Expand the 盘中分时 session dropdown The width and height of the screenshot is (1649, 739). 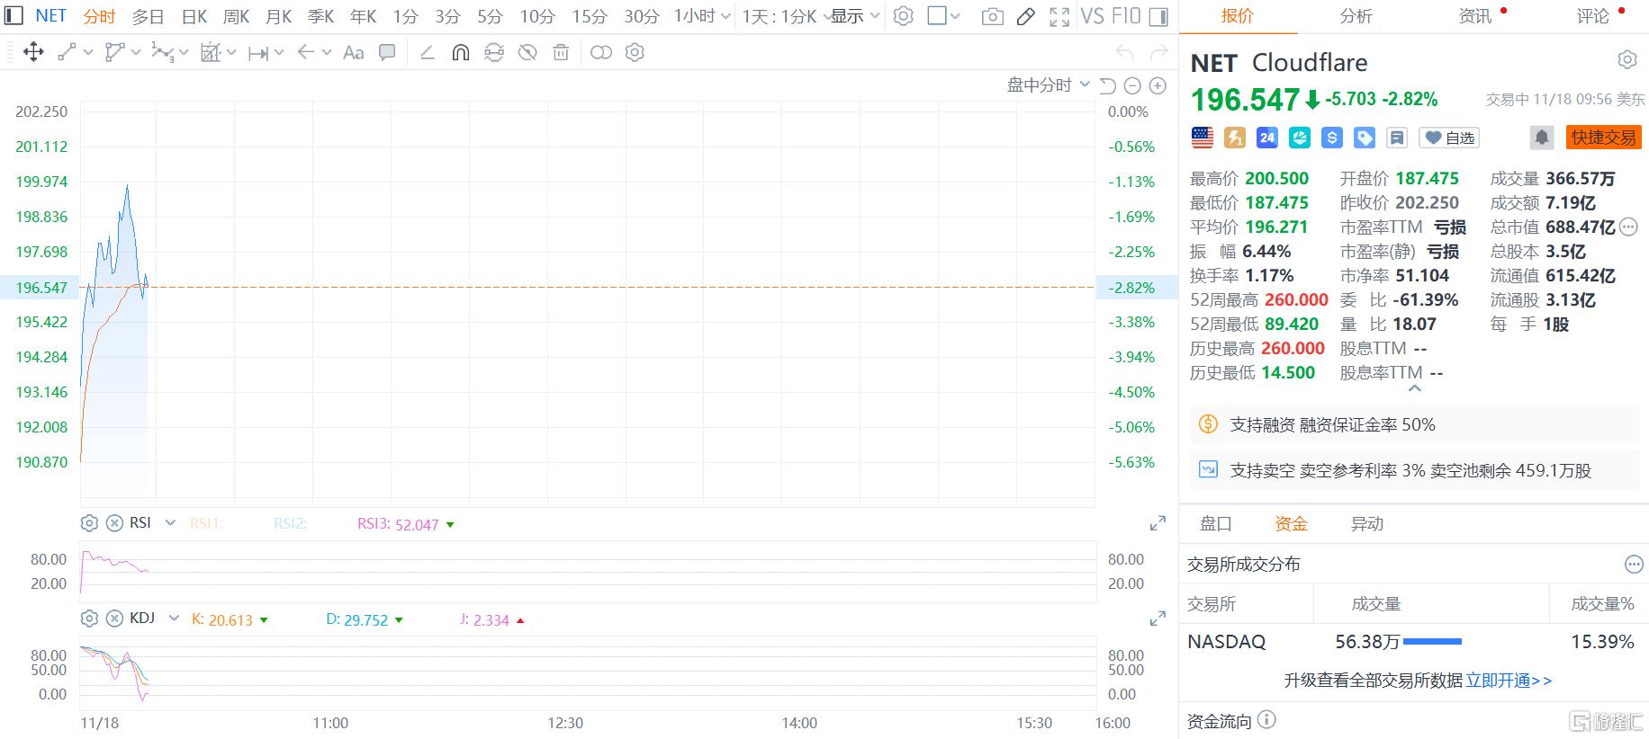pos(1048,85)
